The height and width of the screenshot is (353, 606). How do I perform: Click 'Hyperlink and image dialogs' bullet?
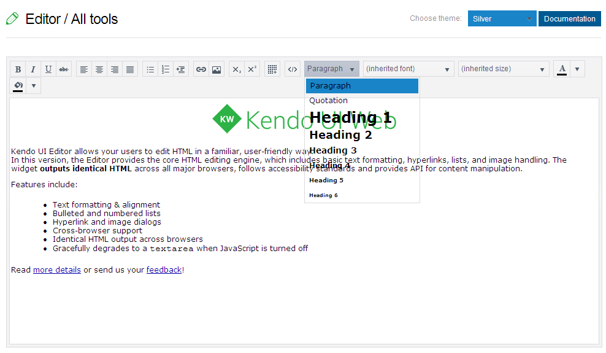click(x=107, y=222)
